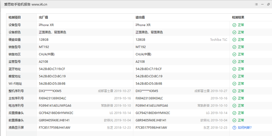Click read cellular address 54:2B:8D:CD:8C:19
This screenshot has height=136, width=272.
149,76
